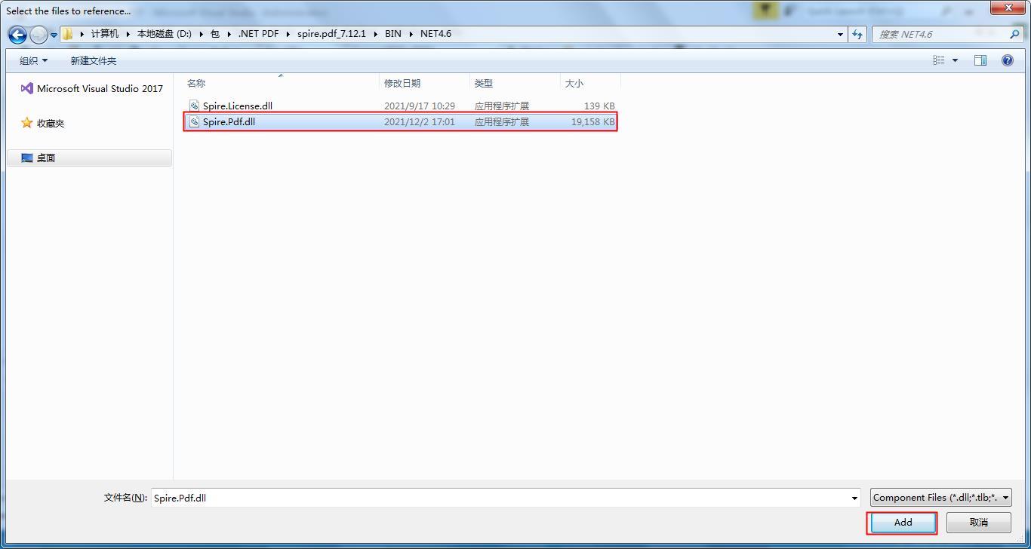
Task: Click the Add button
Action: pyautogui.click(x=901, y=522)
